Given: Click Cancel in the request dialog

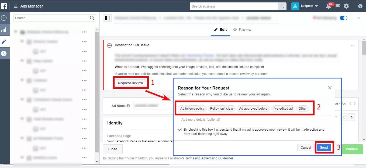Looking at the screenshot, I should [x=306, y=148].
